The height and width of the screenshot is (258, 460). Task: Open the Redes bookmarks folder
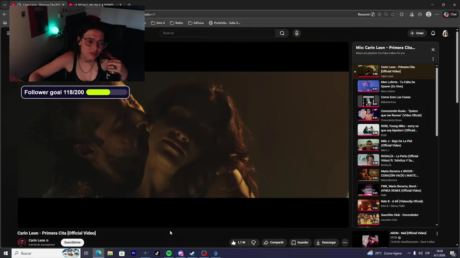tap(176, 23)
